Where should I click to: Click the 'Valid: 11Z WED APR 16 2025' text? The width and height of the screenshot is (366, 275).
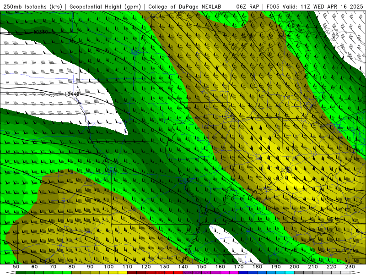[323, 6]
